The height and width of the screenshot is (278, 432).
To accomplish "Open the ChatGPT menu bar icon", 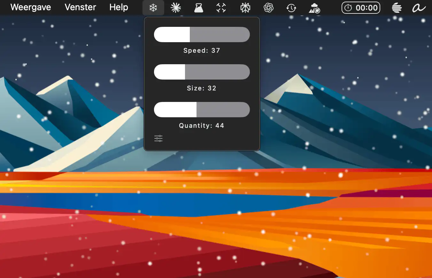I will click(268, 8).
